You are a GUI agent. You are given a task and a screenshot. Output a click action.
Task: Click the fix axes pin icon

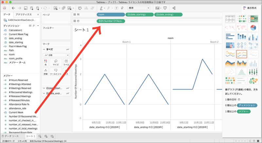coord(122,8)
